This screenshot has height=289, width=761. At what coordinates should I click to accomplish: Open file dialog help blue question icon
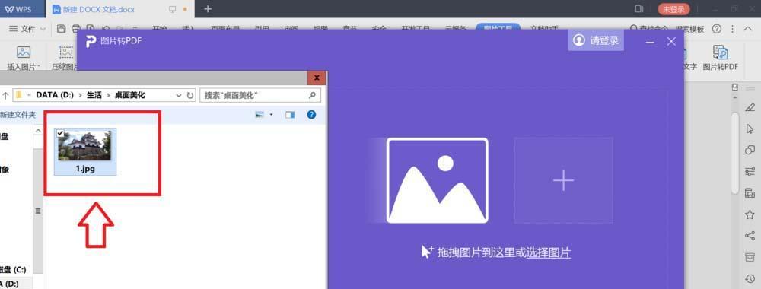[x=311, y=115]
